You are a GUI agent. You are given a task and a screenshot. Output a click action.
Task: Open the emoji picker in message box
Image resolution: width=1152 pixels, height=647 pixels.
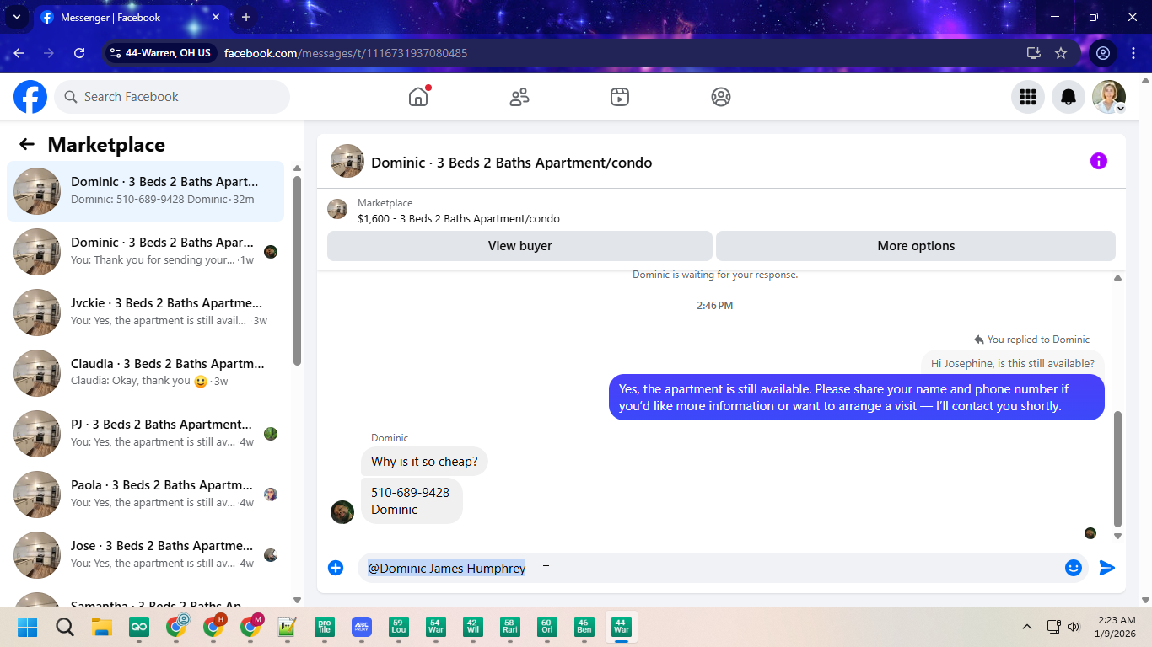pos(1074,568)
